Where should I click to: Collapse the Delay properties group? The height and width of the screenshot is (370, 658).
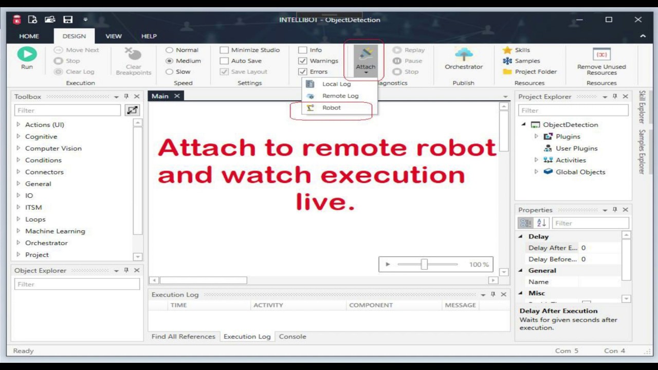(520, 236)
